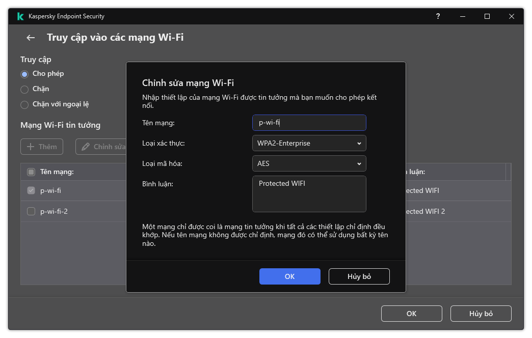Screen dimensions: 532x338
Task: Toggle the select-all checkbox in table header
Action: pyautogui.click(x=31, y=172)
